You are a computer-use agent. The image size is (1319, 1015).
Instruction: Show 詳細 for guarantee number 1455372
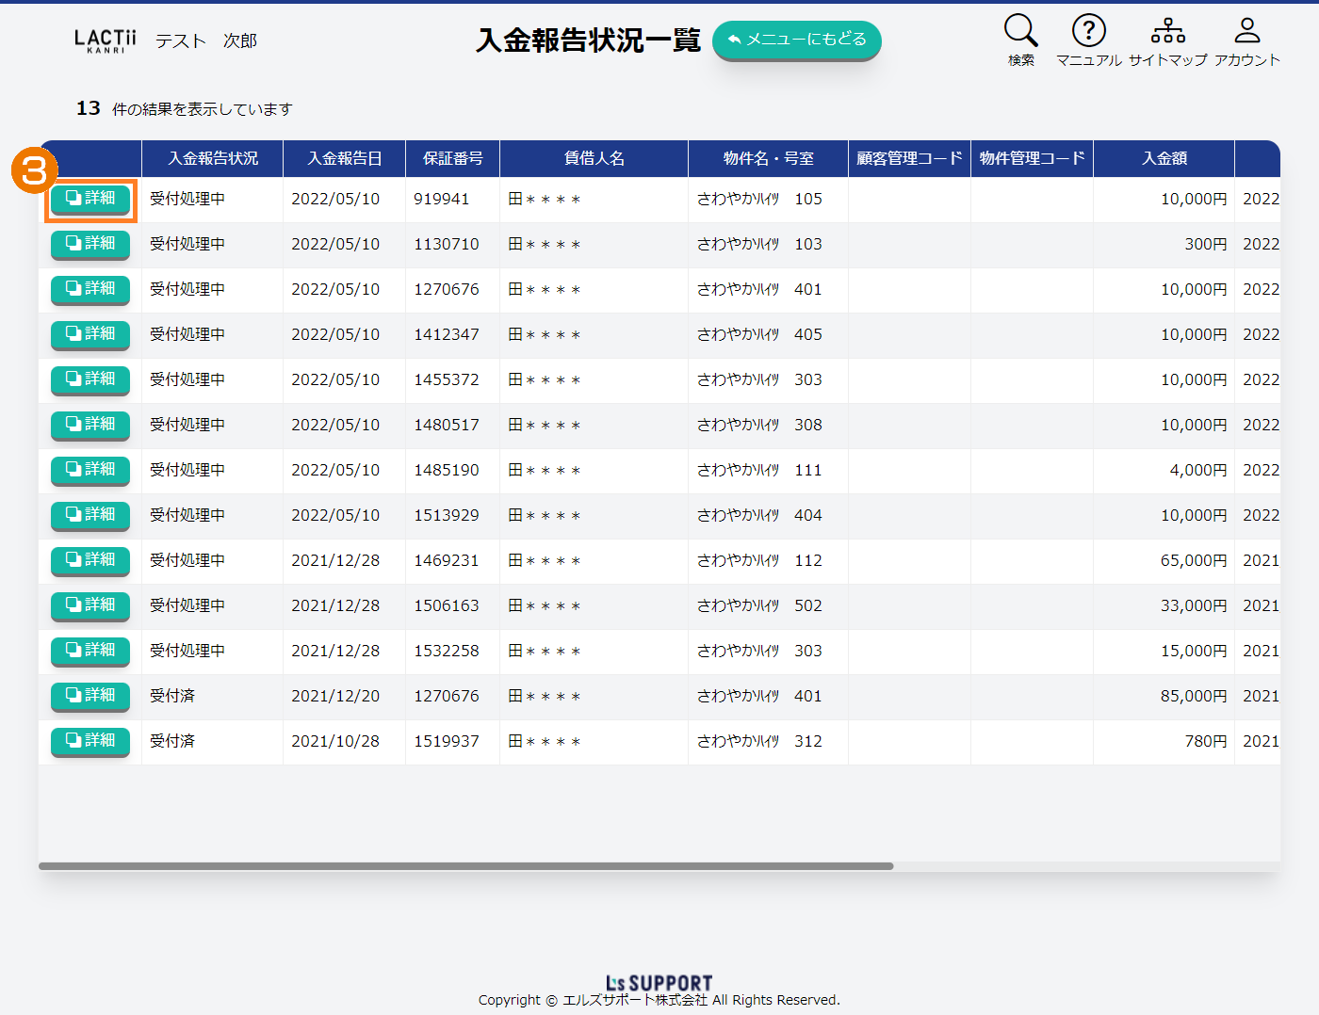90,379
